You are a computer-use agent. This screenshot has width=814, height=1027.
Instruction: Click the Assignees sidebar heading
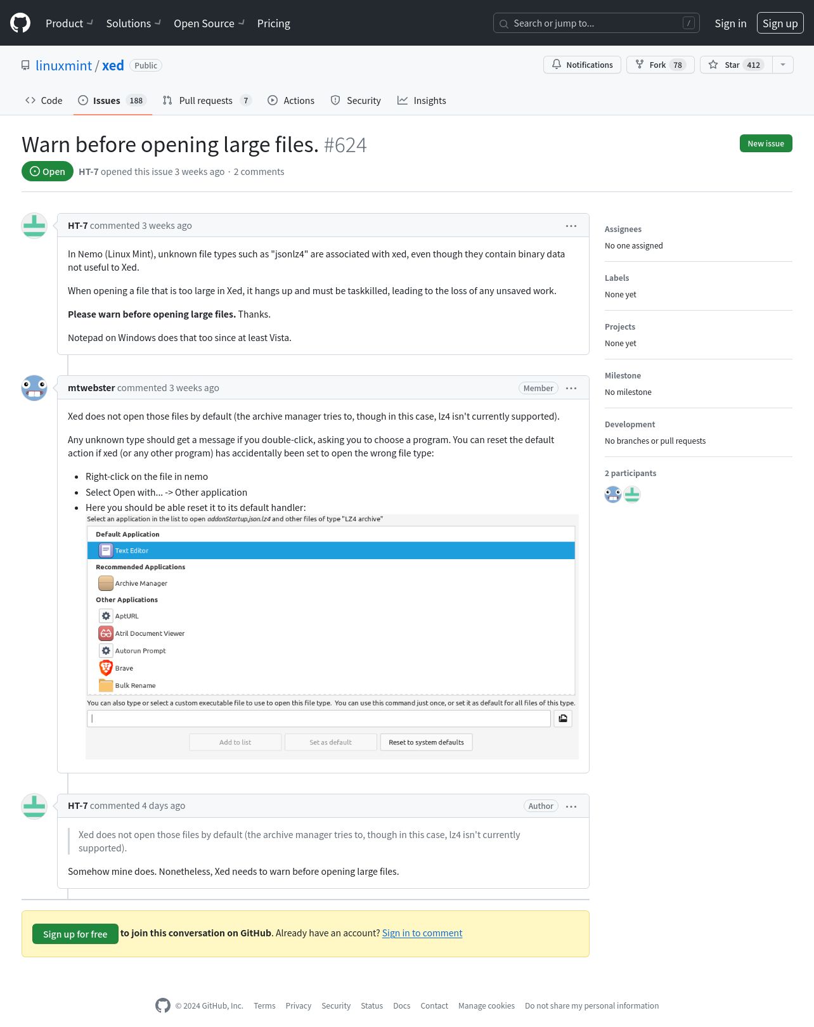point(623,229)
